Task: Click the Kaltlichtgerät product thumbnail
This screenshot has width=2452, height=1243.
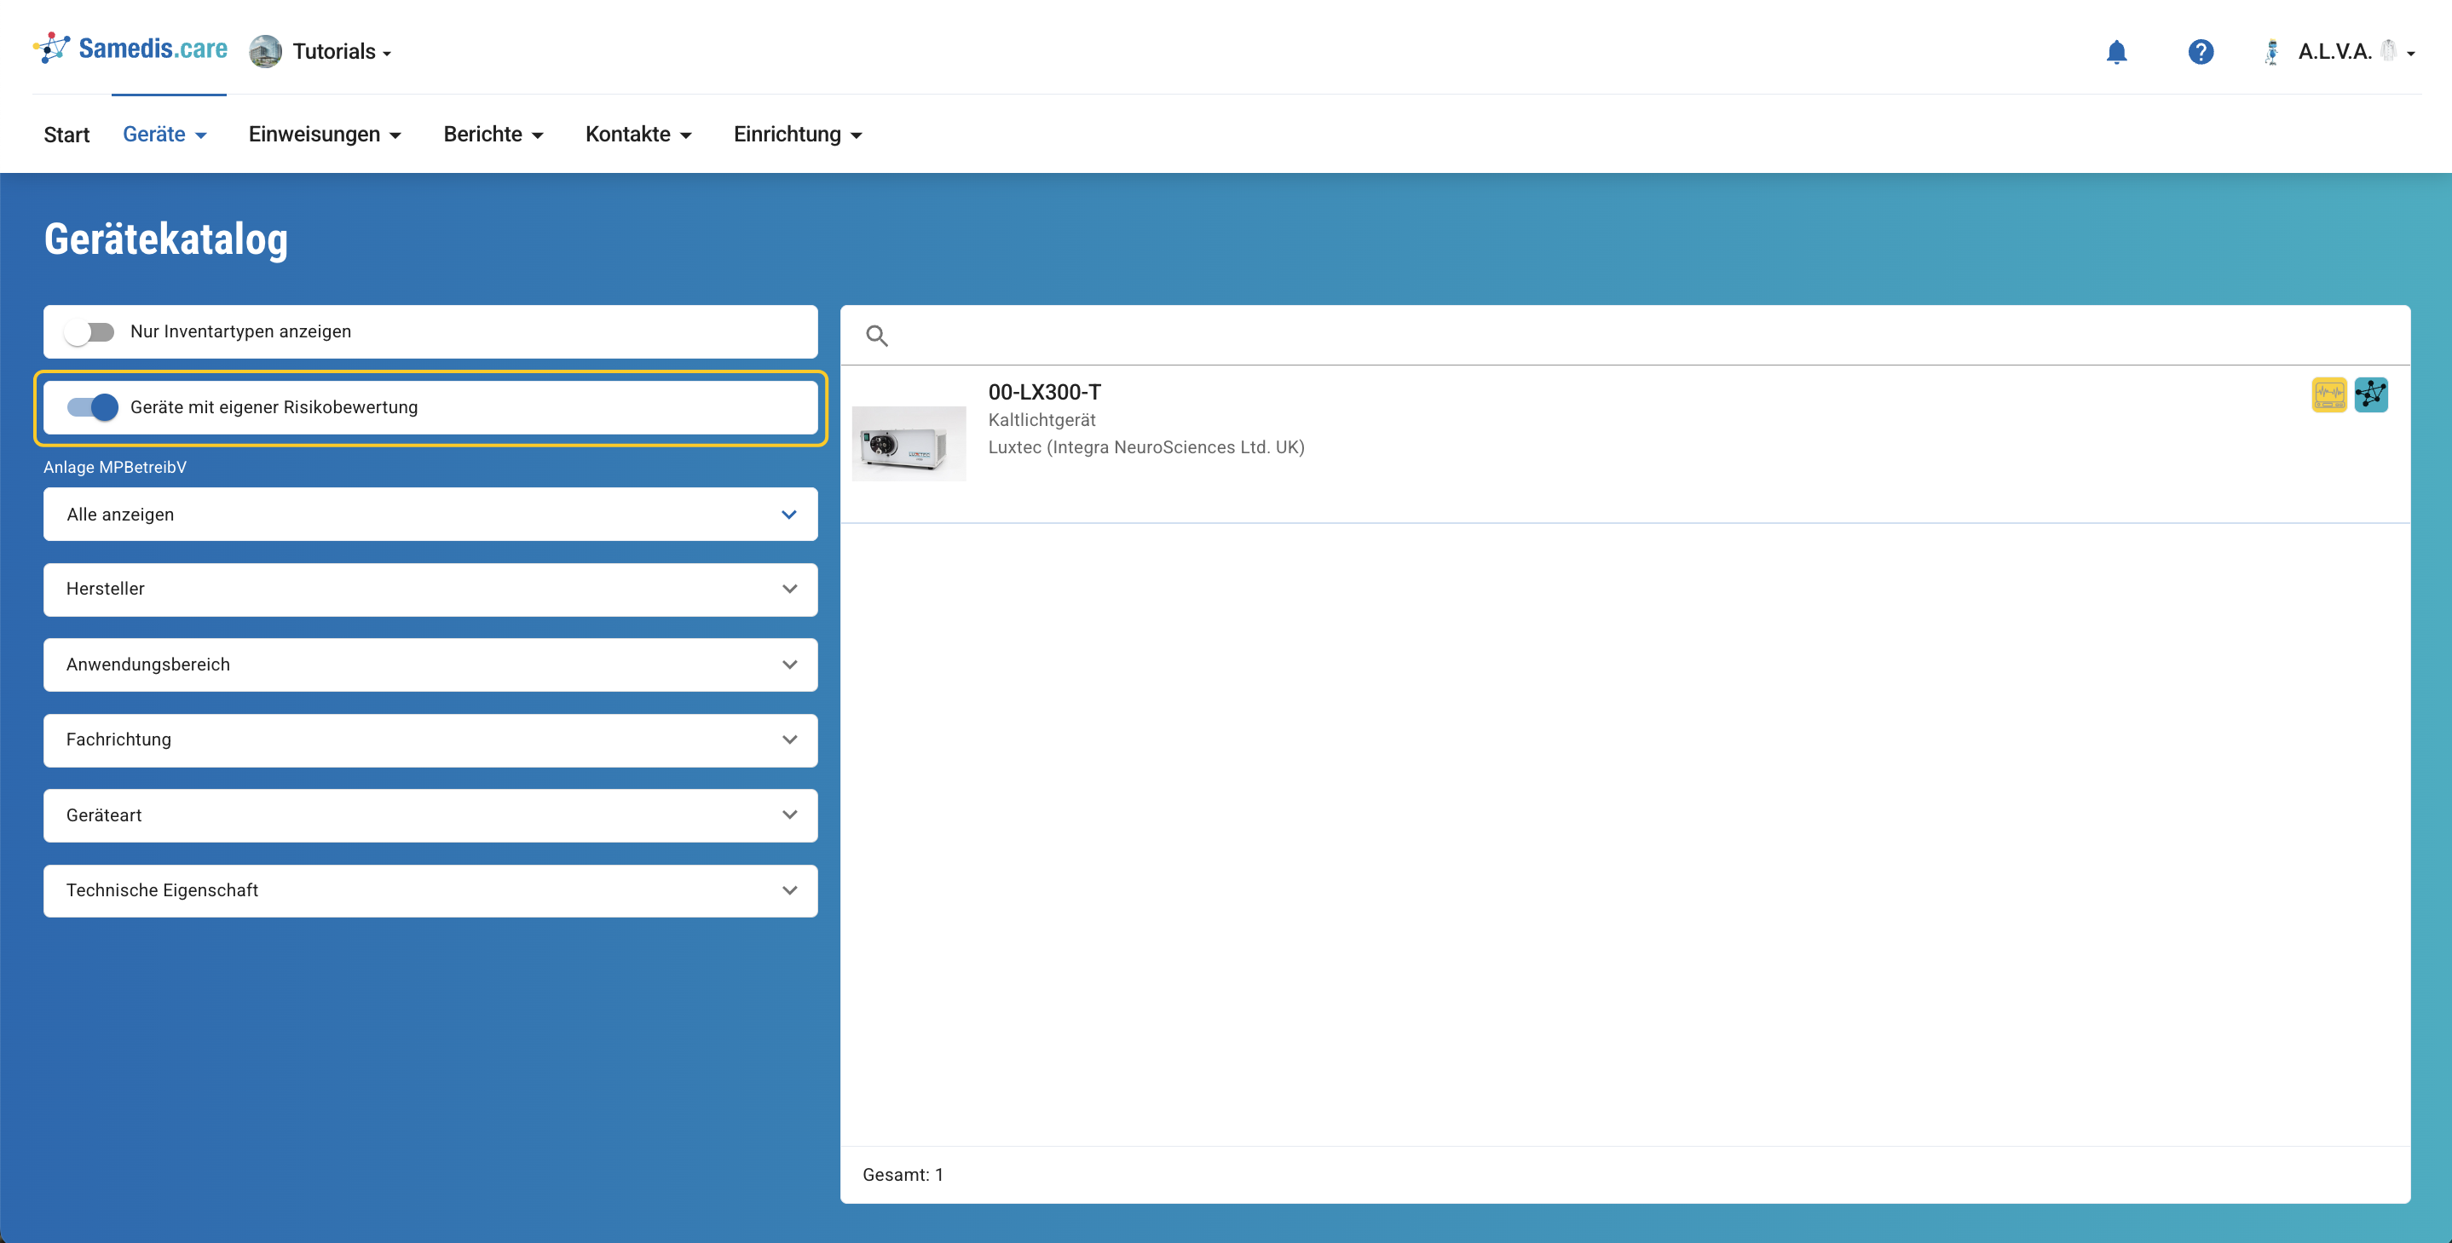Action: click(x=908, y=444)
